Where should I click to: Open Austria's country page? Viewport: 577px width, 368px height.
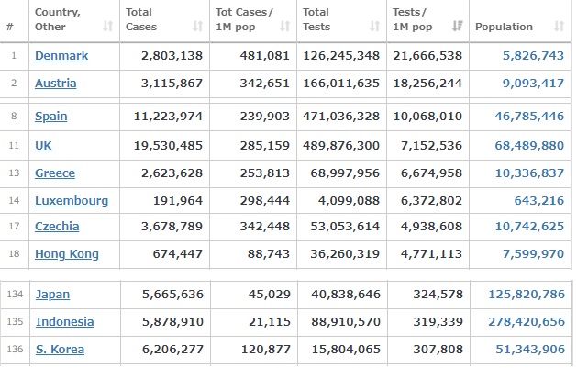pos(55,84)
